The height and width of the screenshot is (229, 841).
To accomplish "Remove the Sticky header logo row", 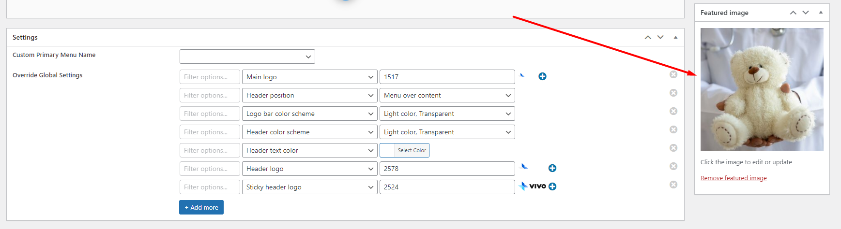I will point(673,185).
